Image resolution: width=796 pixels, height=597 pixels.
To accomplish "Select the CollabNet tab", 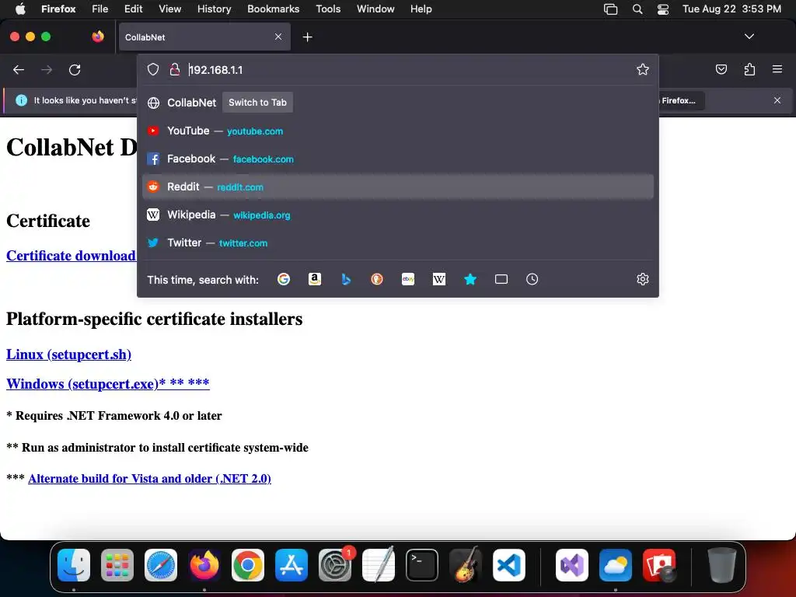I will coord(204,37).
